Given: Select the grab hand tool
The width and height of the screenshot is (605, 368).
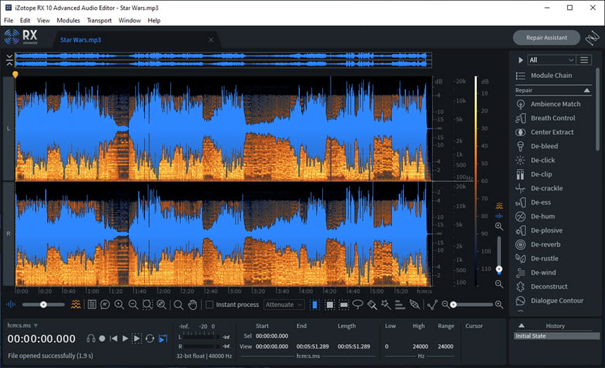Looking at the screenshot, I should point(193,305).
